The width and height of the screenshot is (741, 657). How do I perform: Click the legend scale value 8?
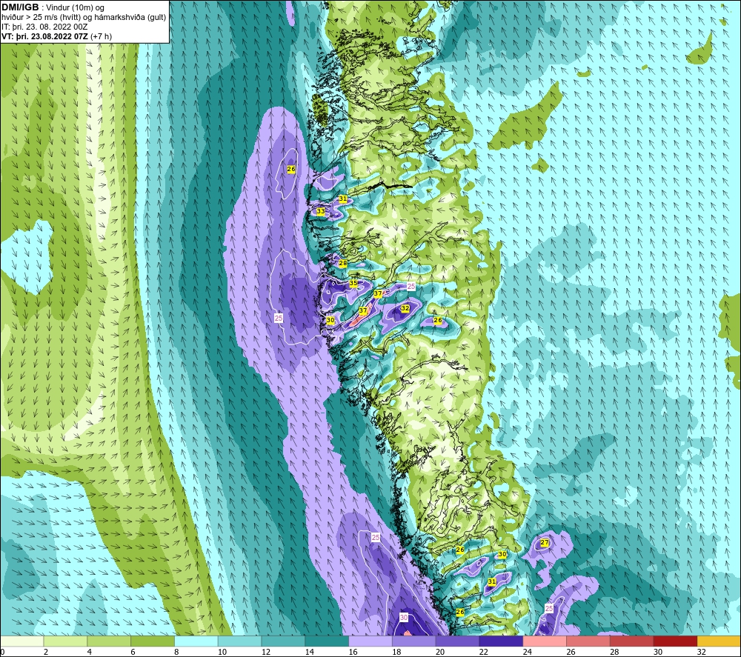177,652
